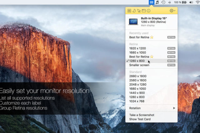Click the info circle icon in popup toolbar
Viewport: 200px width, 133px height.
tap(148, 11)
